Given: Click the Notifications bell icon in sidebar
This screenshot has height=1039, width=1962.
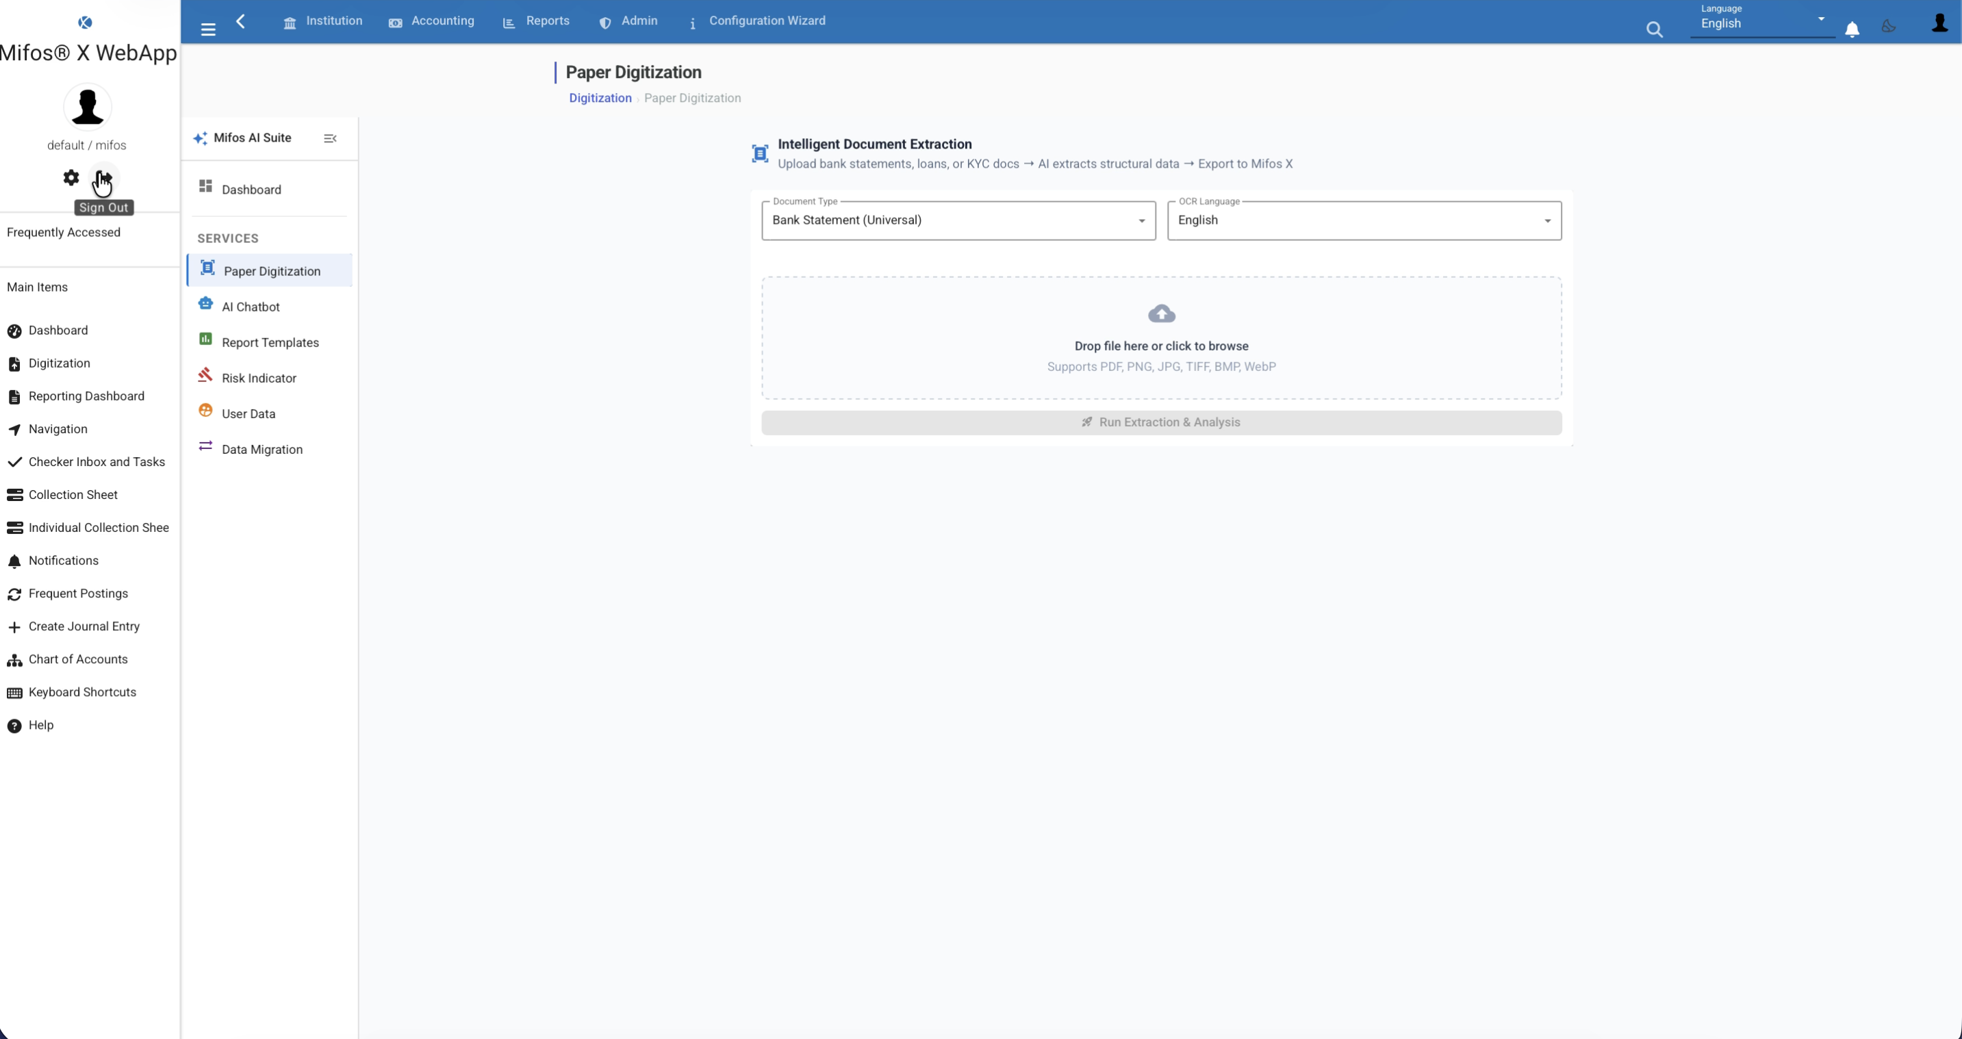Looking at the screenshot, I should [14, 561].
